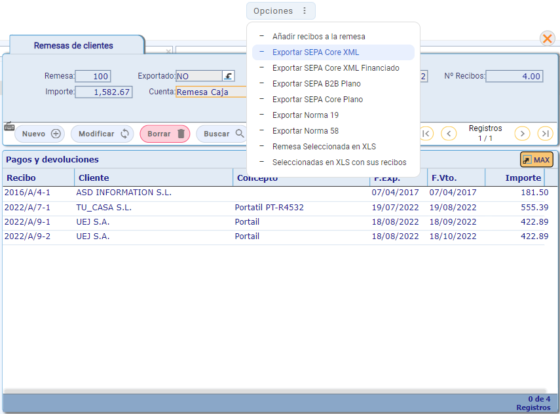Click the orange close X icon
Viewport: 560px width, 414px height.
pos(547,39)
